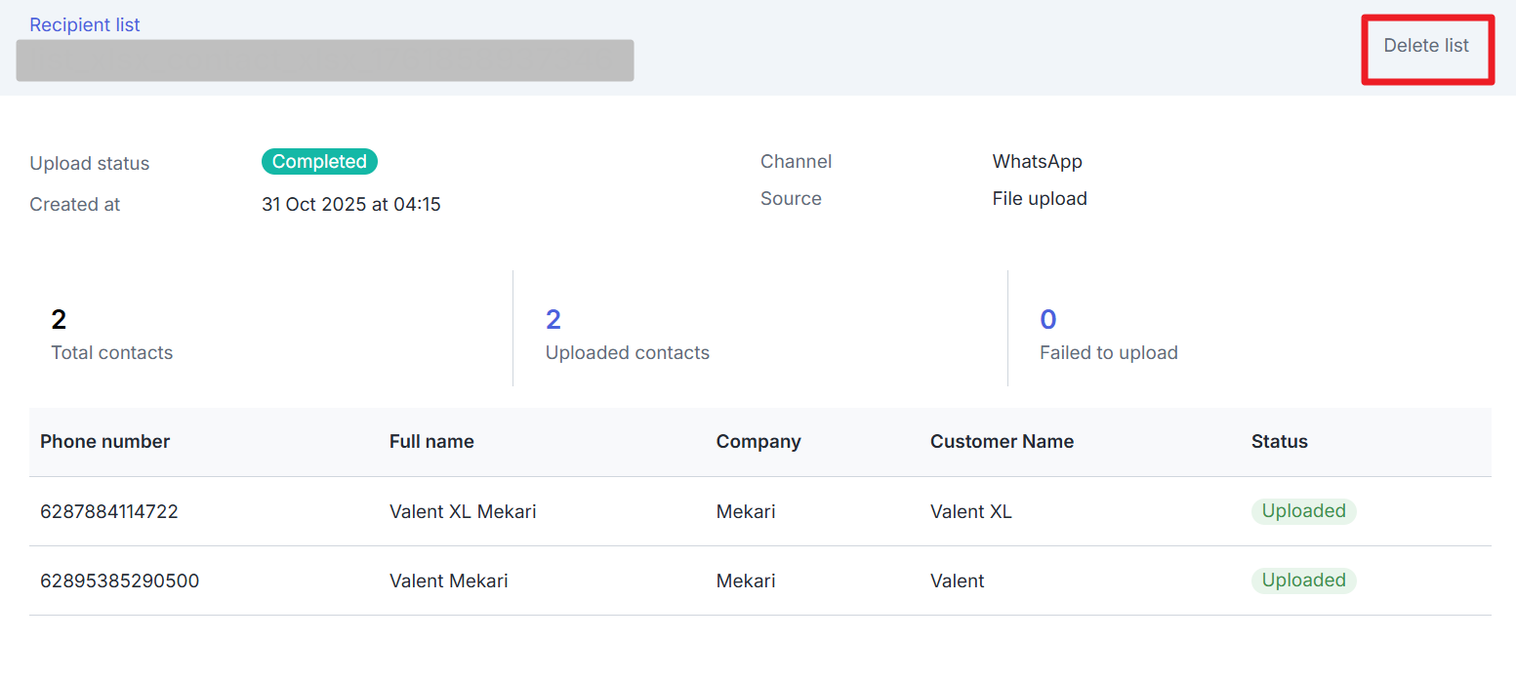
Task: Click the created date 31 Oct 2025
Action: tap(350, 205)
